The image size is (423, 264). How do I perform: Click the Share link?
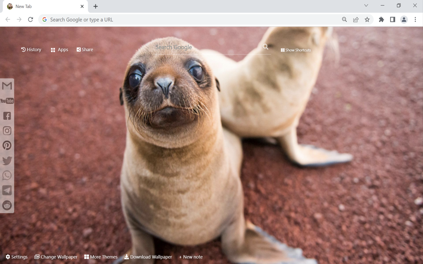tap(85, 49)
